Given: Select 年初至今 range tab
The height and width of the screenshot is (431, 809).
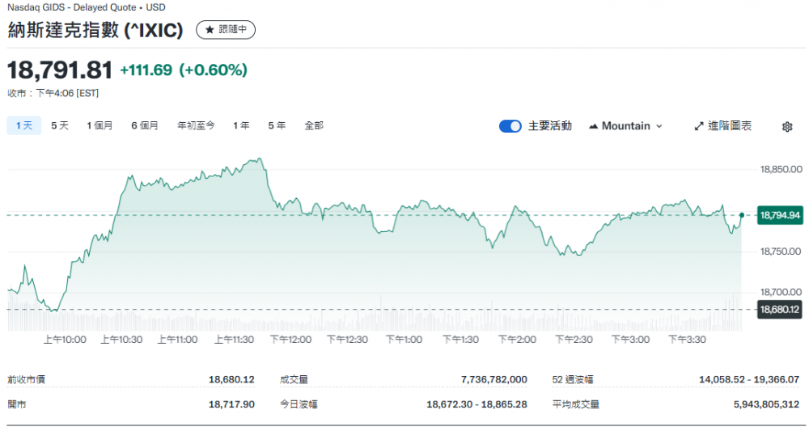Looking at the screenshot, I should pyautogui.click(x=196, y=125).
